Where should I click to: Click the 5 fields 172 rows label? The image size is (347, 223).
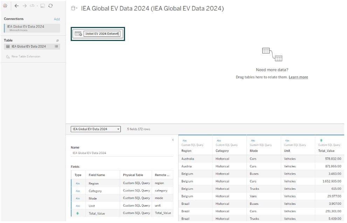point(139,129)
